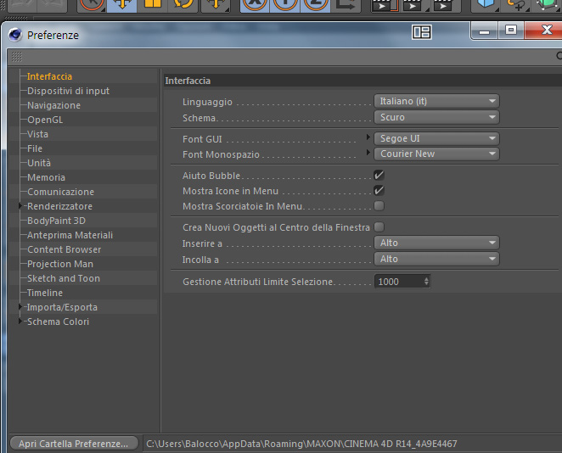
Task: Select the Renderizzatore label
Action: click(60, 206)
